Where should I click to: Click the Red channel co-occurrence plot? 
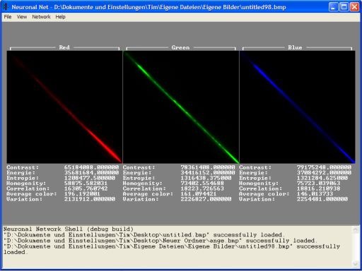[64, 107]
